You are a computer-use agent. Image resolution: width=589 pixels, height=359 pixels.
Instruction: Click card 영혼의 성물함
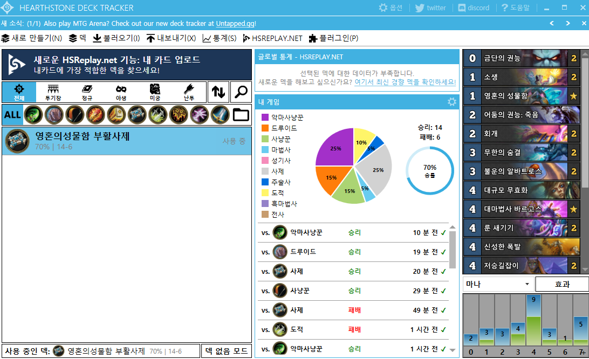[522, 96]
